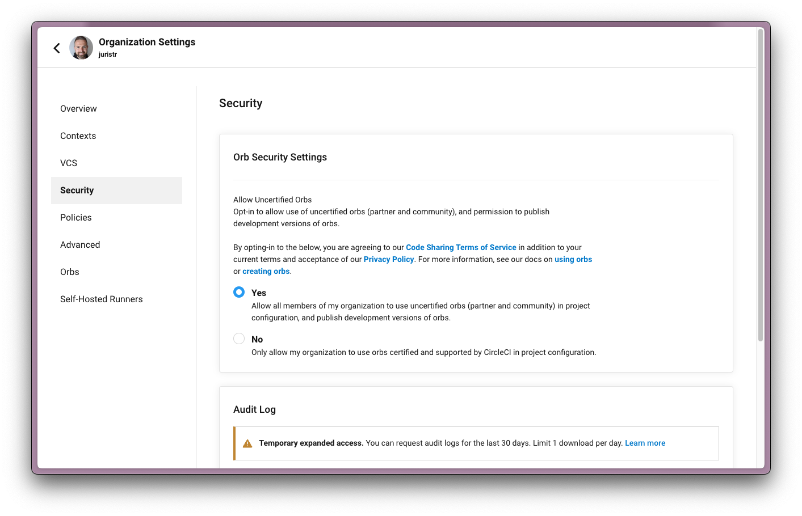802x516 pixels.
Task: Navigate to VCS settings
Action: tap(69, 163)
